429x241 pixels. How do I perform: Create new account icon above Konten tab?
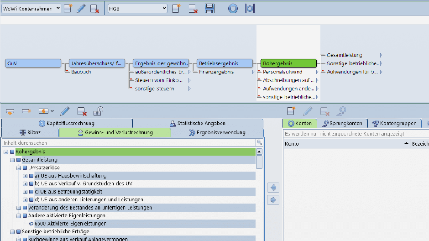click(291, 111)
